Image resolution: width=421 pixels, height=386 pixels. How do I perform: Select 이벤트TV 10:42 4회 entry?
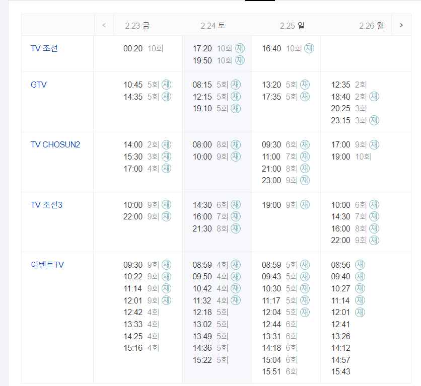(x=217, y=289)
